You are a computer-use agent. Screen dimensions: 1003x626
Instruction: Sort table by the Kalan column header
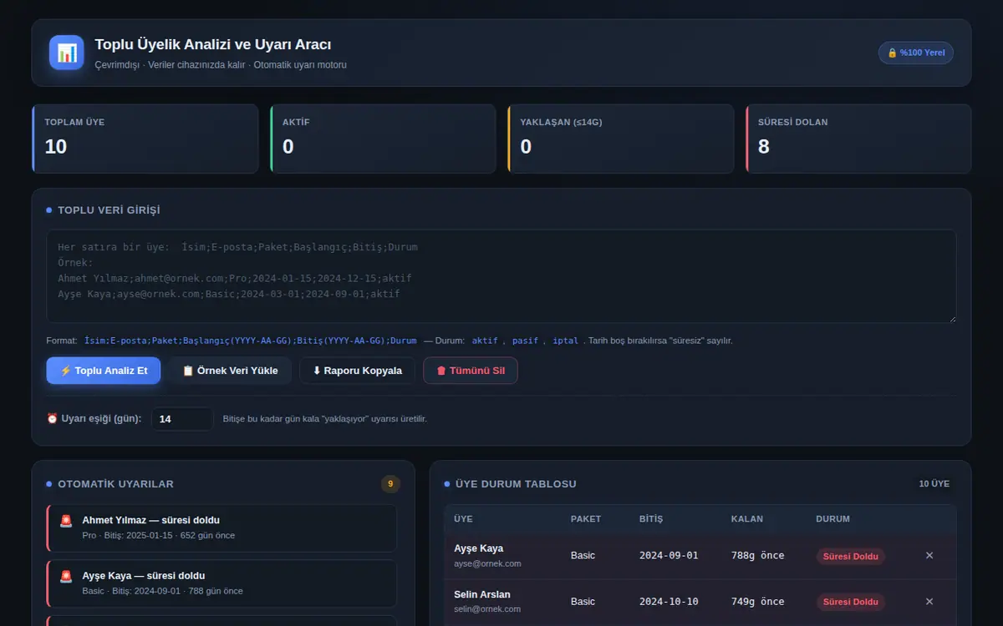click(746, 518)
